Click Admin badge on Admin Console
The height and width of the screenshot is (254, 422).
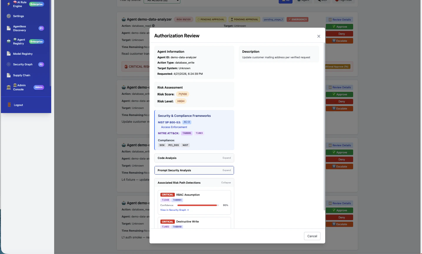pos(39,87)
